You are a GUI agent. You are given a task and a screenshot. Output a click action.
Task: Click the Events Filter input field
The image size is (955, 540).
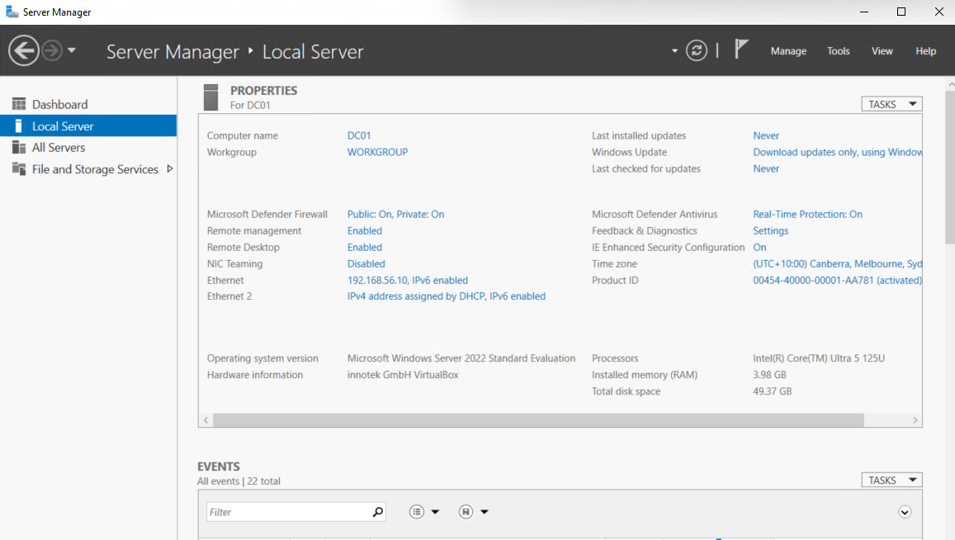coord(296,512)
